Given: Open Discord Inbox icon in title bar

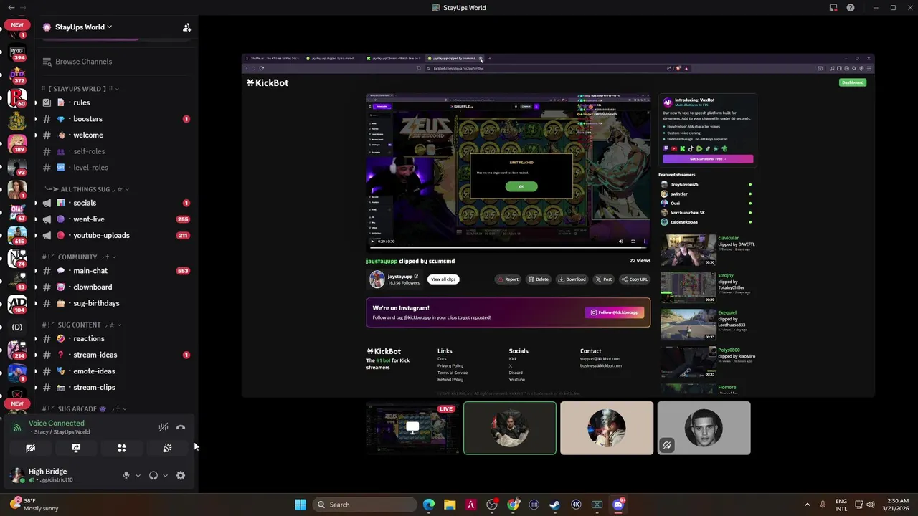Looking at the screenshot, I should [833, 8].
